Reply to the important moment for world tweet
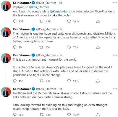Viewport: 118px width, 117px height. [x=15, y=81]
